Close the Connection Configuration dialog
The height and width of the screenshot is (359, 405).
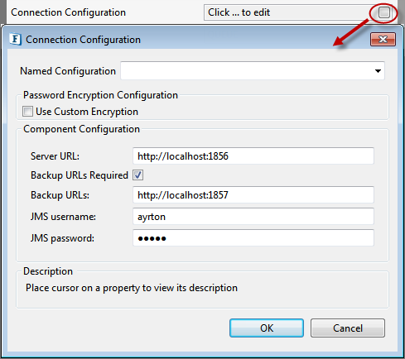point(383,39)
